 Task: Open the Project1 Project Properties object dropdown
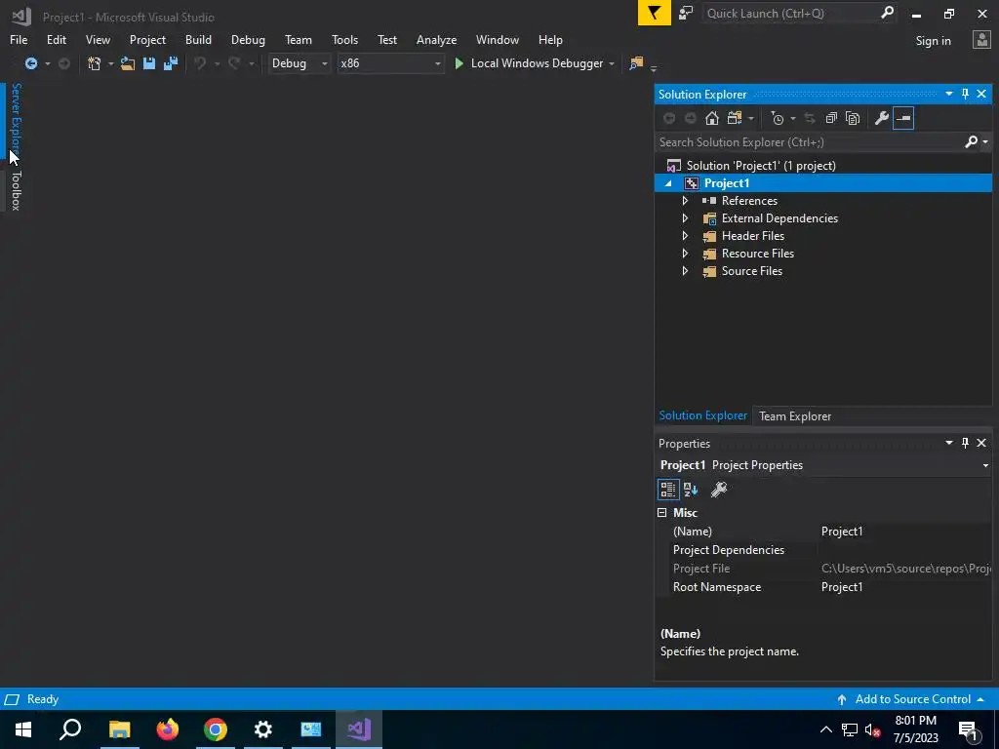pyautogui.click(x=985, y=465)
